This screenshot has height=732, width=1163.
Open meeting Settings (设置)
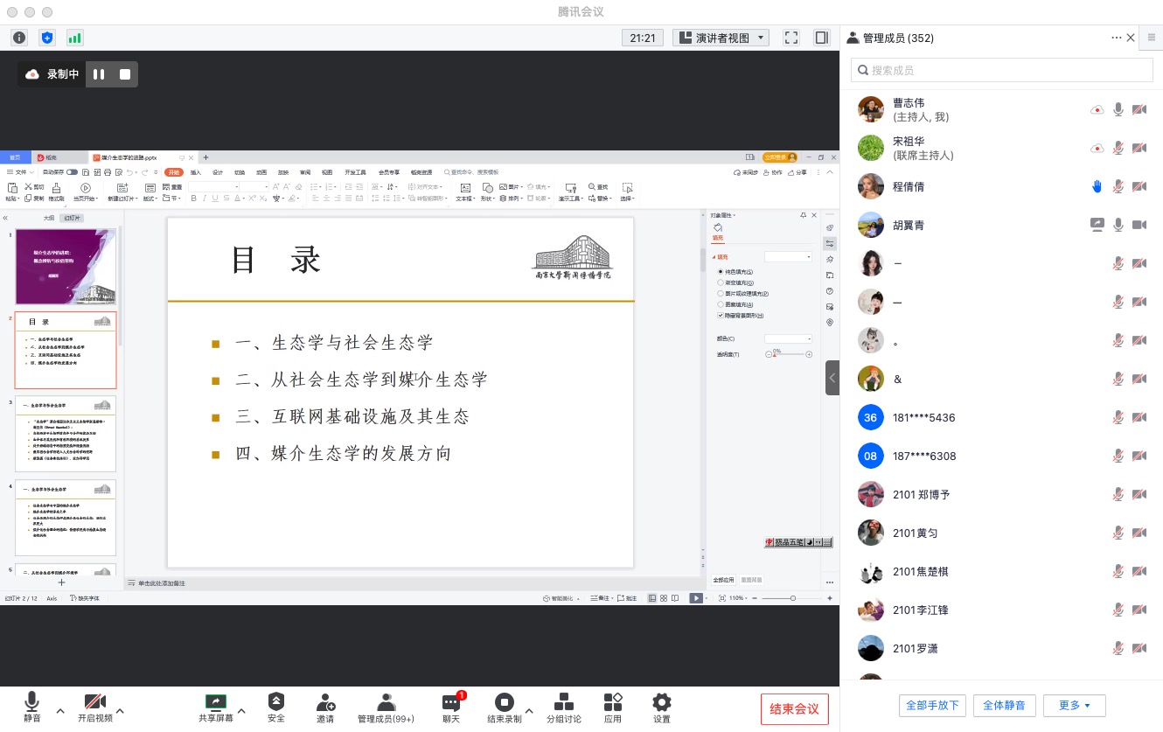662,707
